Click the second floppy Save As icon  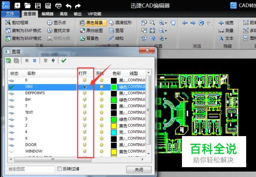click(48, 6)
